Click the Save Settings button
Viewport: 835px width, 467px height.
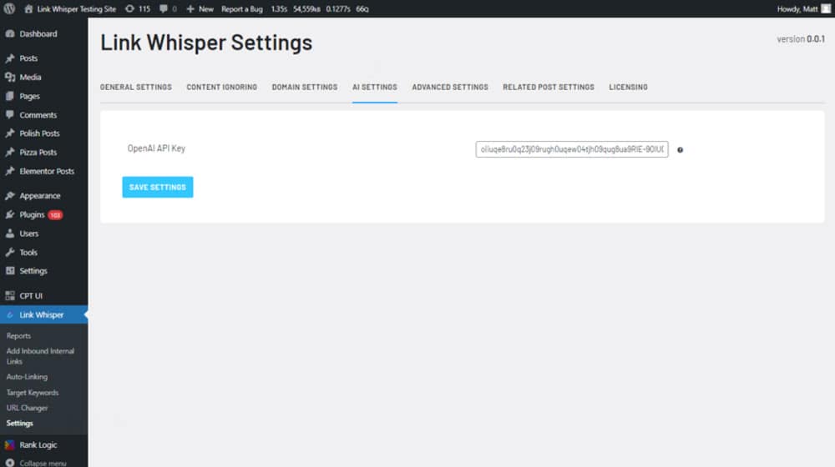coord(158,188)
